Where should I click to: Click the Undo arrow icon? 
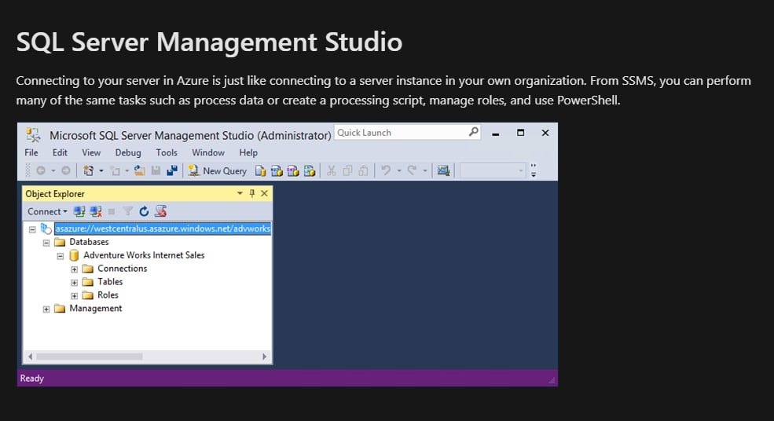coord(386,170)
